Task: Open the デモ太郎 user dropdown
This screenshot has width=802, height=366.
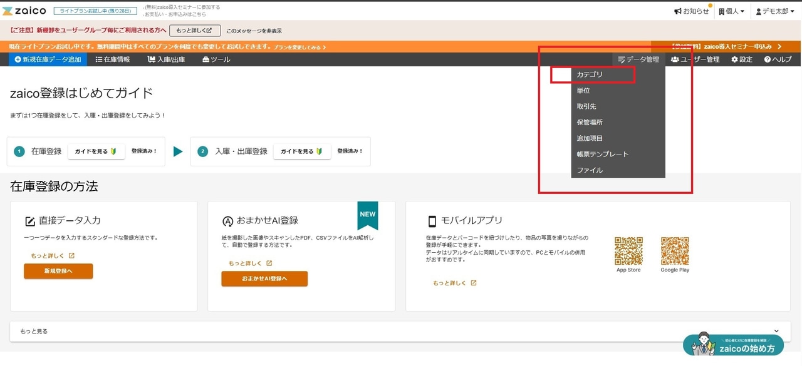Action: click(x=775, y=11)
